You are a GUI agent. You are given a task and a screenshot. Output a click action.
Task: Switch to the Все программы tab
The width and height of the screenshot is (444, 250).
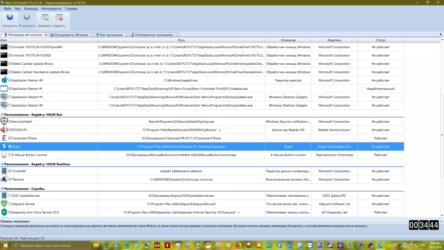[111, 35]
